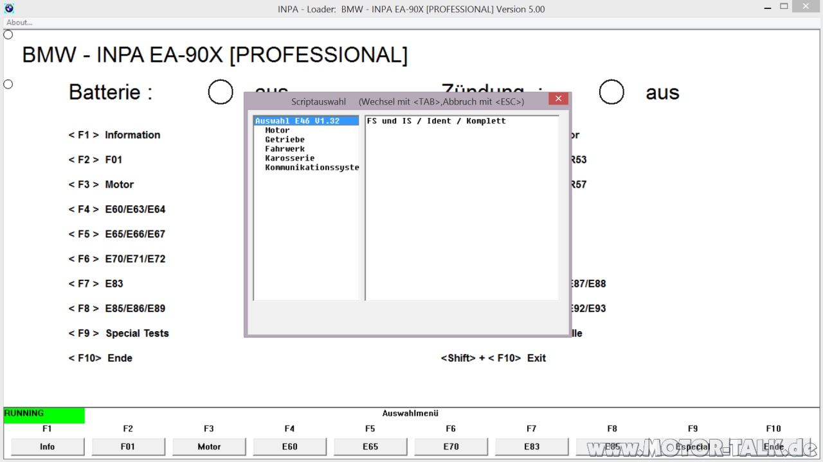Click the RUNNING status indicator
The width and height of the screenshot is (823, 462).
coord(44,415)
